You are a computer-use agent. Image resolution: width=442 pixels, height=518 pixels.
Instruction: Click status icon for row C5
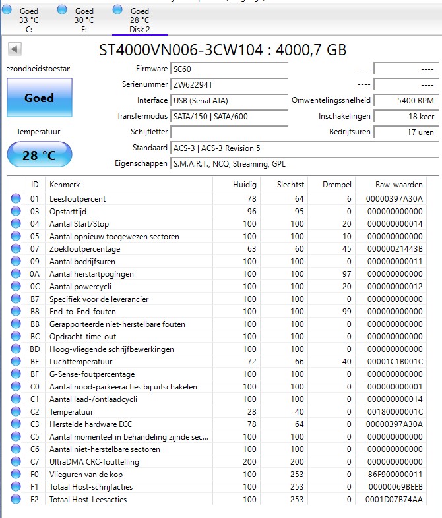(16, 437)
